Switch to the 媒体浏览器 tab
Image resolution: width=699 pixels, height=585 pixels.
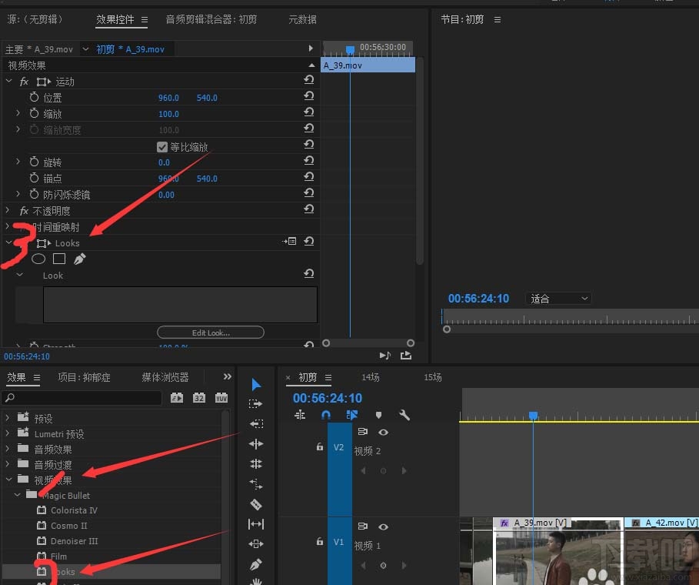tap(165, 377)
